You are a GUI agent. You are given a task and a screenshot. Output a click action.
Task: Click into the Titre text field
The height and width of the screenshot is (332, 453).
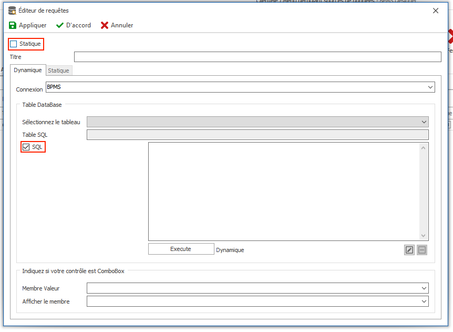(x=258, y=57)
